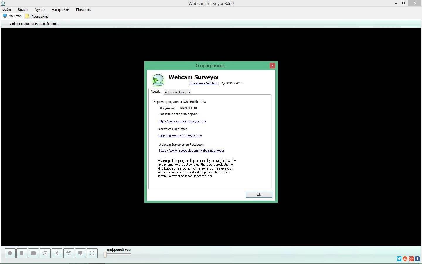
Task: Click the NNM-CLUB license text
Action: [188, 108]
